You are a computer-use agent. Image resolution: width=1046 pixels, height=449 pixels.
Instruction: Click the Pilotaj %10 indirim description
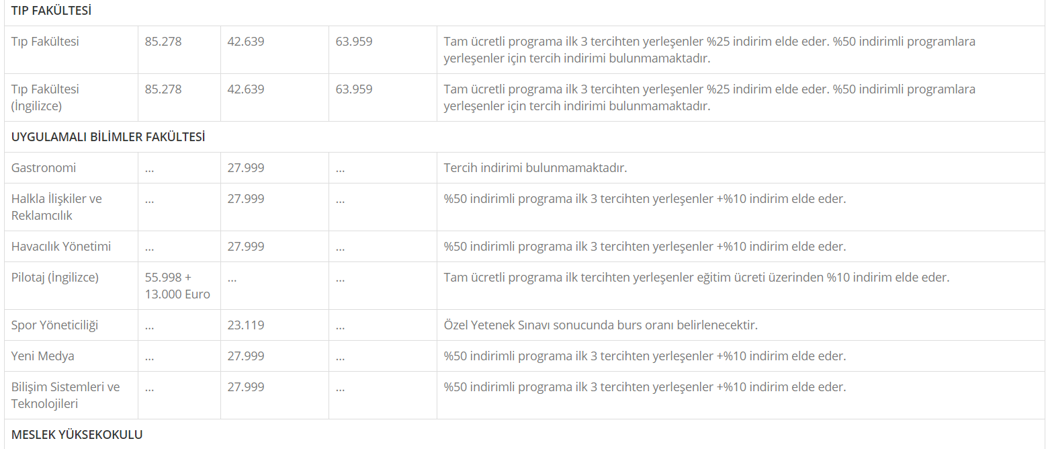[x=697, y=278]
